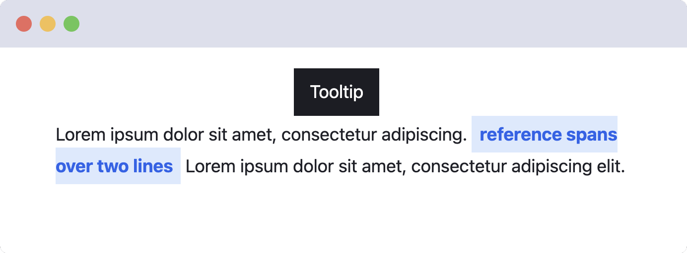Click "Lorem" right after "over two lines"

pyautogui.click(x=210, y=166)
